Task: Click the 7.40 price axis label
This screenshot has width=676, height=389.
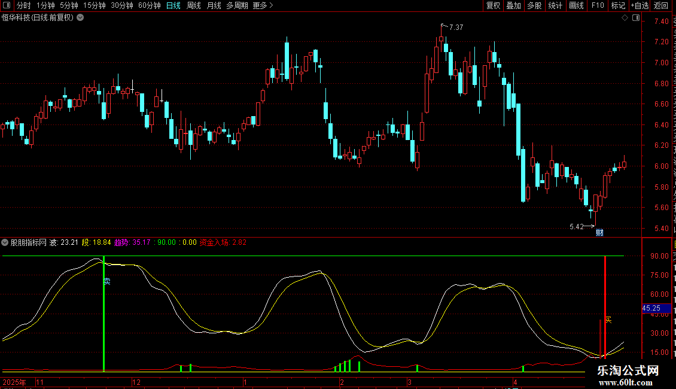Action: (661, 21)
